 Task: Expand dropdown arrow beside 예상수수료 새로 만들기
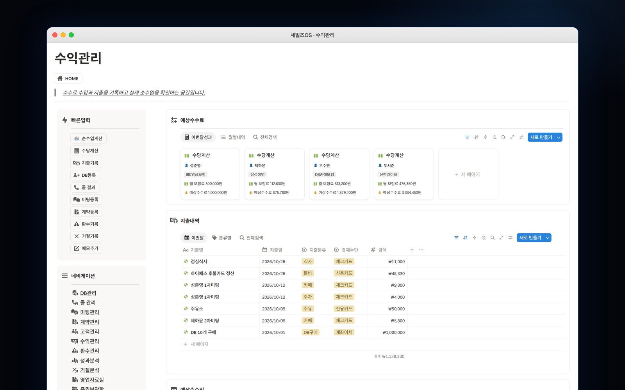point(559,137)
